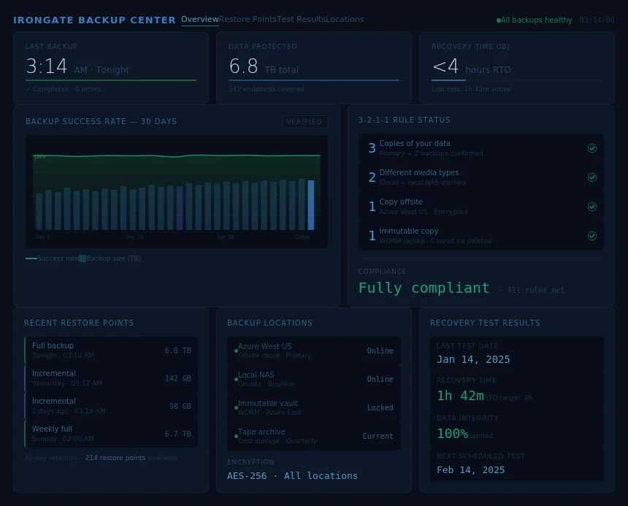The width and height of the screenshot is (628, 506).
Task: Switch to the Test Results tab
Action: click(x=302, y=19)
